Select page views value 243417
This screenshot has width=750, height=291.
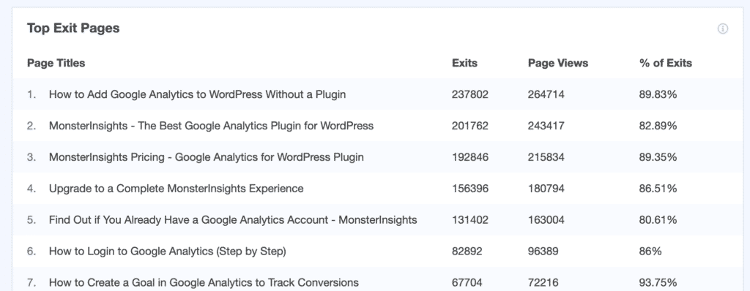point(546,126)
